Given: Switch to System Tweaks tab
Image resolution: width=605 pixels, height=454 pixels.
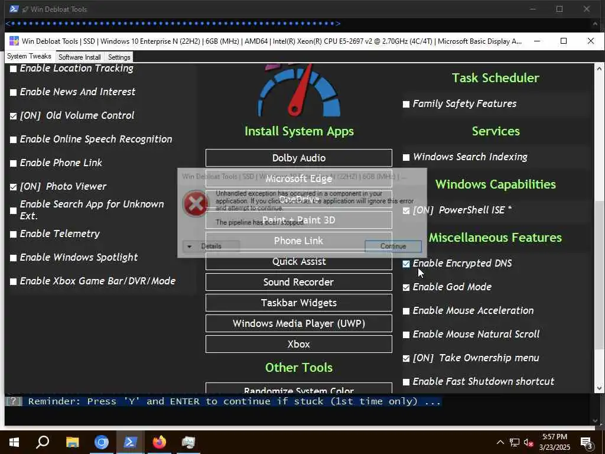Looking at the screenshot, I should [x=29, y=56].
